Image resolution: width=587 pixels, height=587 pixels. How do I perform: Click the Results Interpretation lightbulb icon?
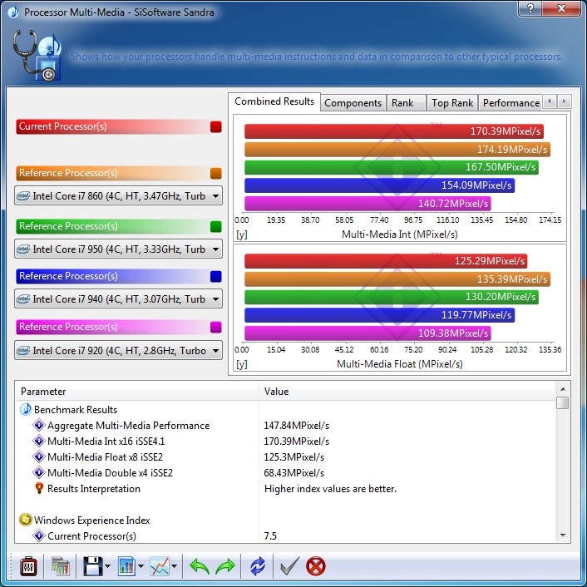pyautogui.click(x=39, y=489)
